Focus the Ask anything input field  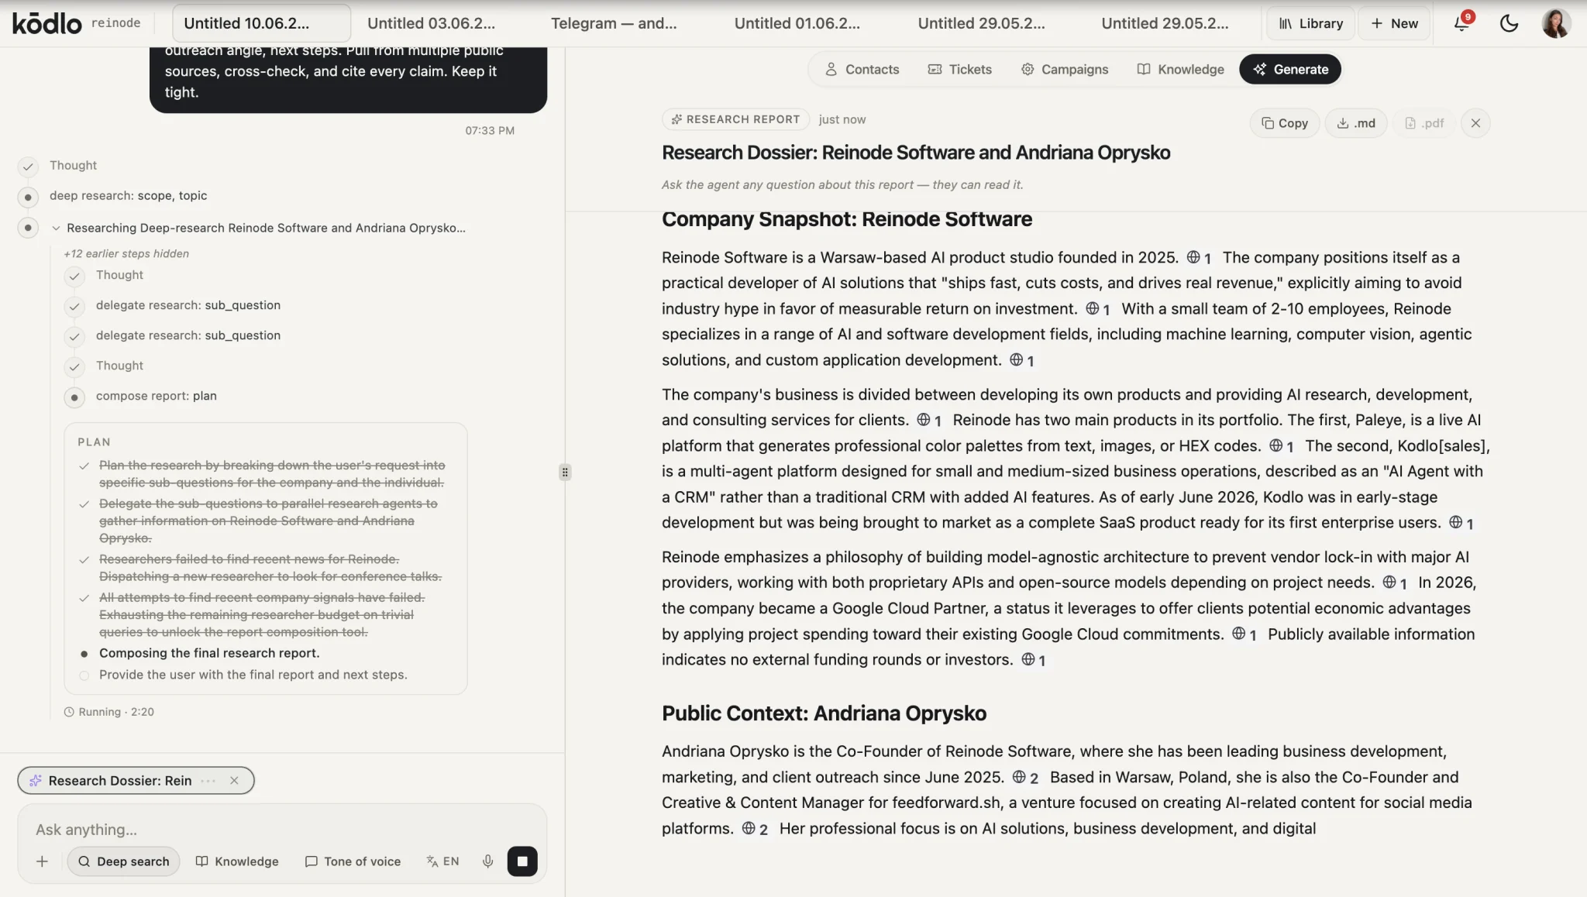click(282, 830)
